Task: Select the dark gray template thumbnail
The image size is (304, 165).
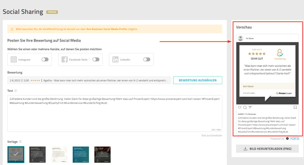Action: coord(38,155)
